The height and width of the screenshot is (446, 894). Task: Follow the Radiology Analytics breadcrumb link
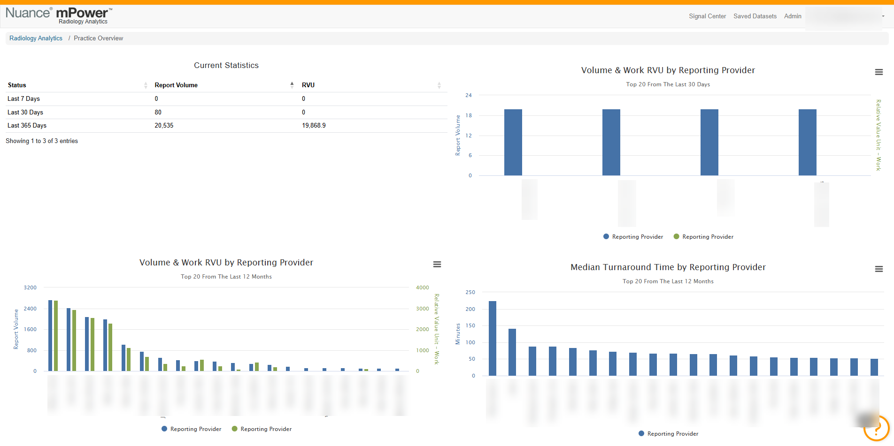click(36, 38)
